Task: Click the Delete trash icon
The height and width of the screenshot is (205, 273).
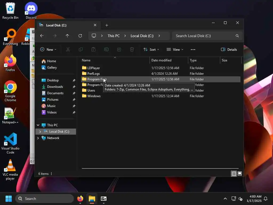Action: pos(132,49)
